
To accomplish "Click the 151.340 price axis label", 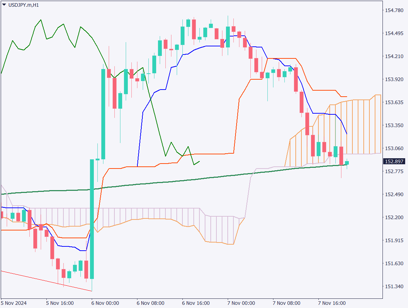I will (x=394, y=286).
